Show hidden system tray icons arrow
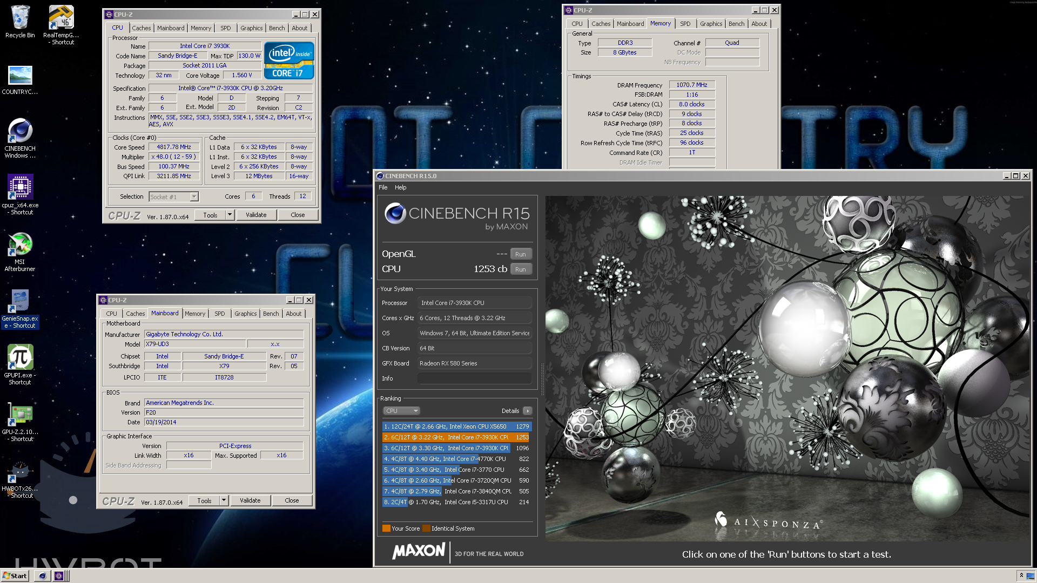 point(1021,575)
